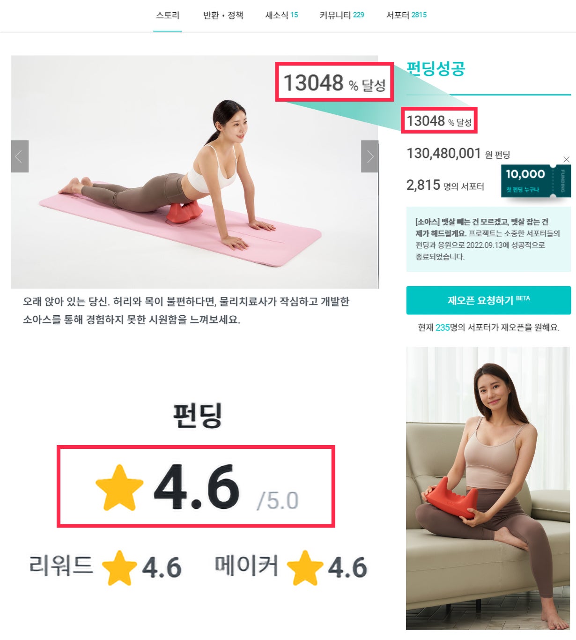Open the 반환 · 정책 tab

(x=223, y=15)
